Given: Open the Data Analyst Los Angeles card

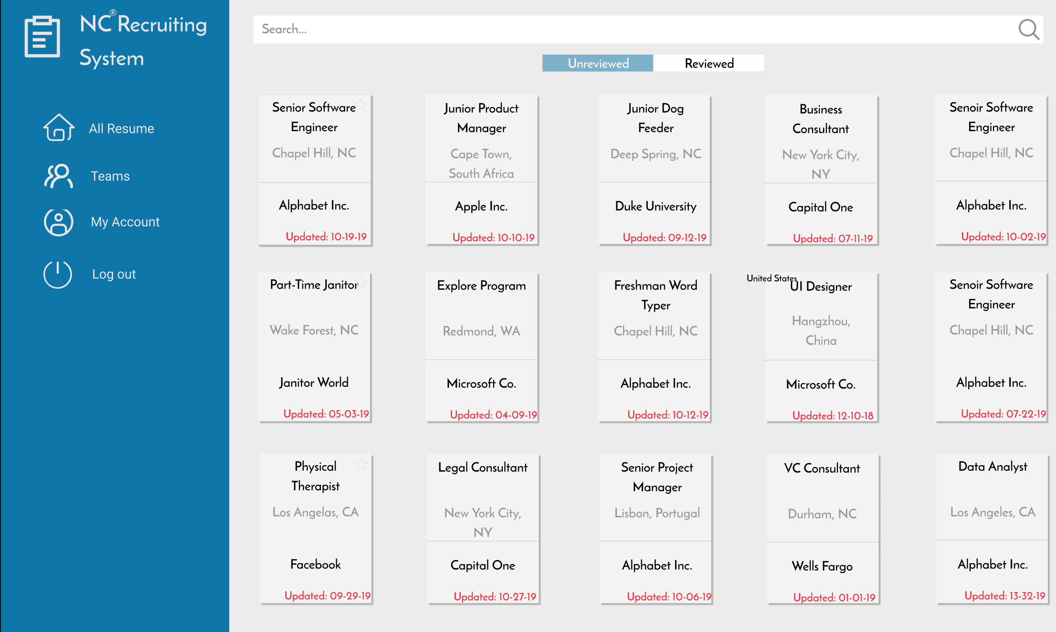Looking at the screenshot, I should click(992, 528).
